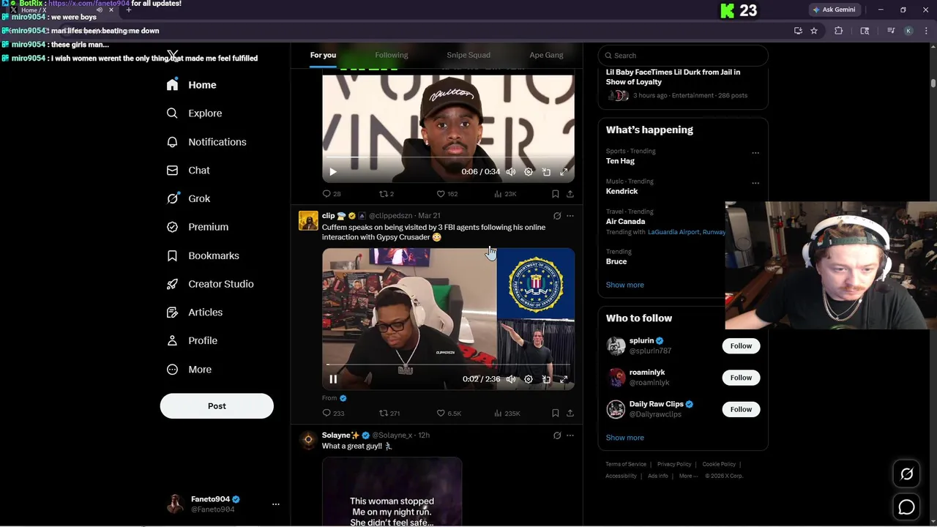937x527 pixels.
Task: Open the More menu in sidebar
Action: point(190,370)
